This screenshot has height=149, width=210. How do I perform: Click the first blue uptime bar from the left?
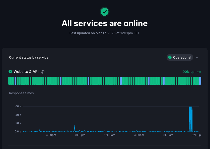tap(16, 81)
